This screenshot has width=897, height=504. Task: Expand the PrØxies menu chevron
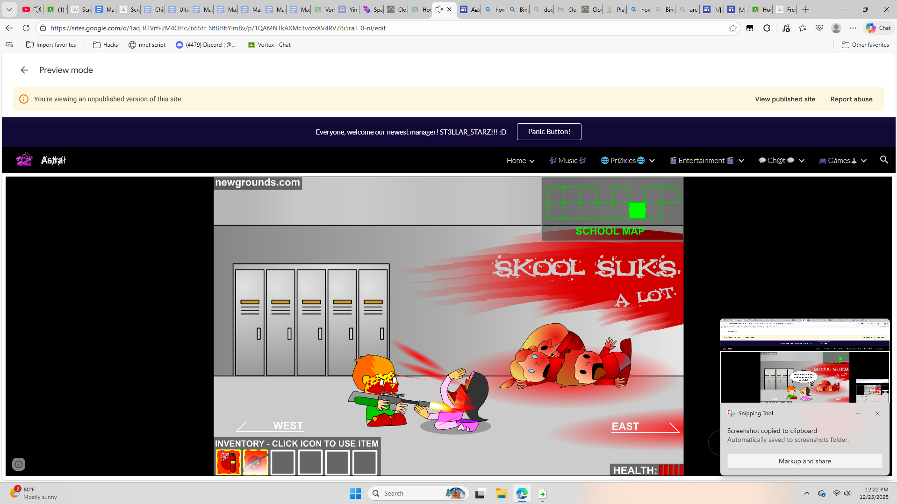[652, 161]
